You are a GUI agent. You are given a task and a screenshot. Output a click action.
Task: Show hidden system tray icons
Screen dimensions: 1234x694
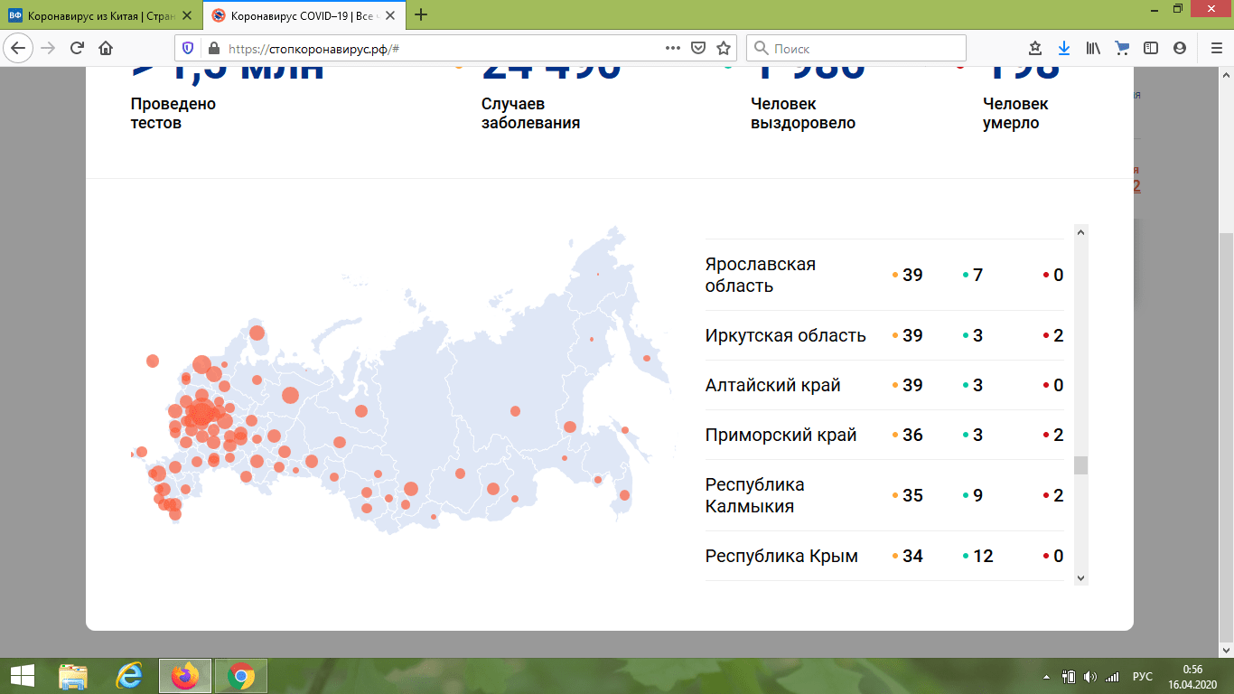click(x=1046, y=676)
